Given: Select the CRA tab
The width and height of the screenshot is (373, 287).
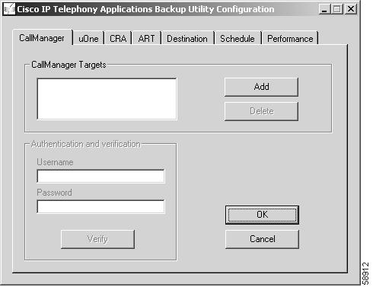Looking at the screenshot, I should [118, 39].
